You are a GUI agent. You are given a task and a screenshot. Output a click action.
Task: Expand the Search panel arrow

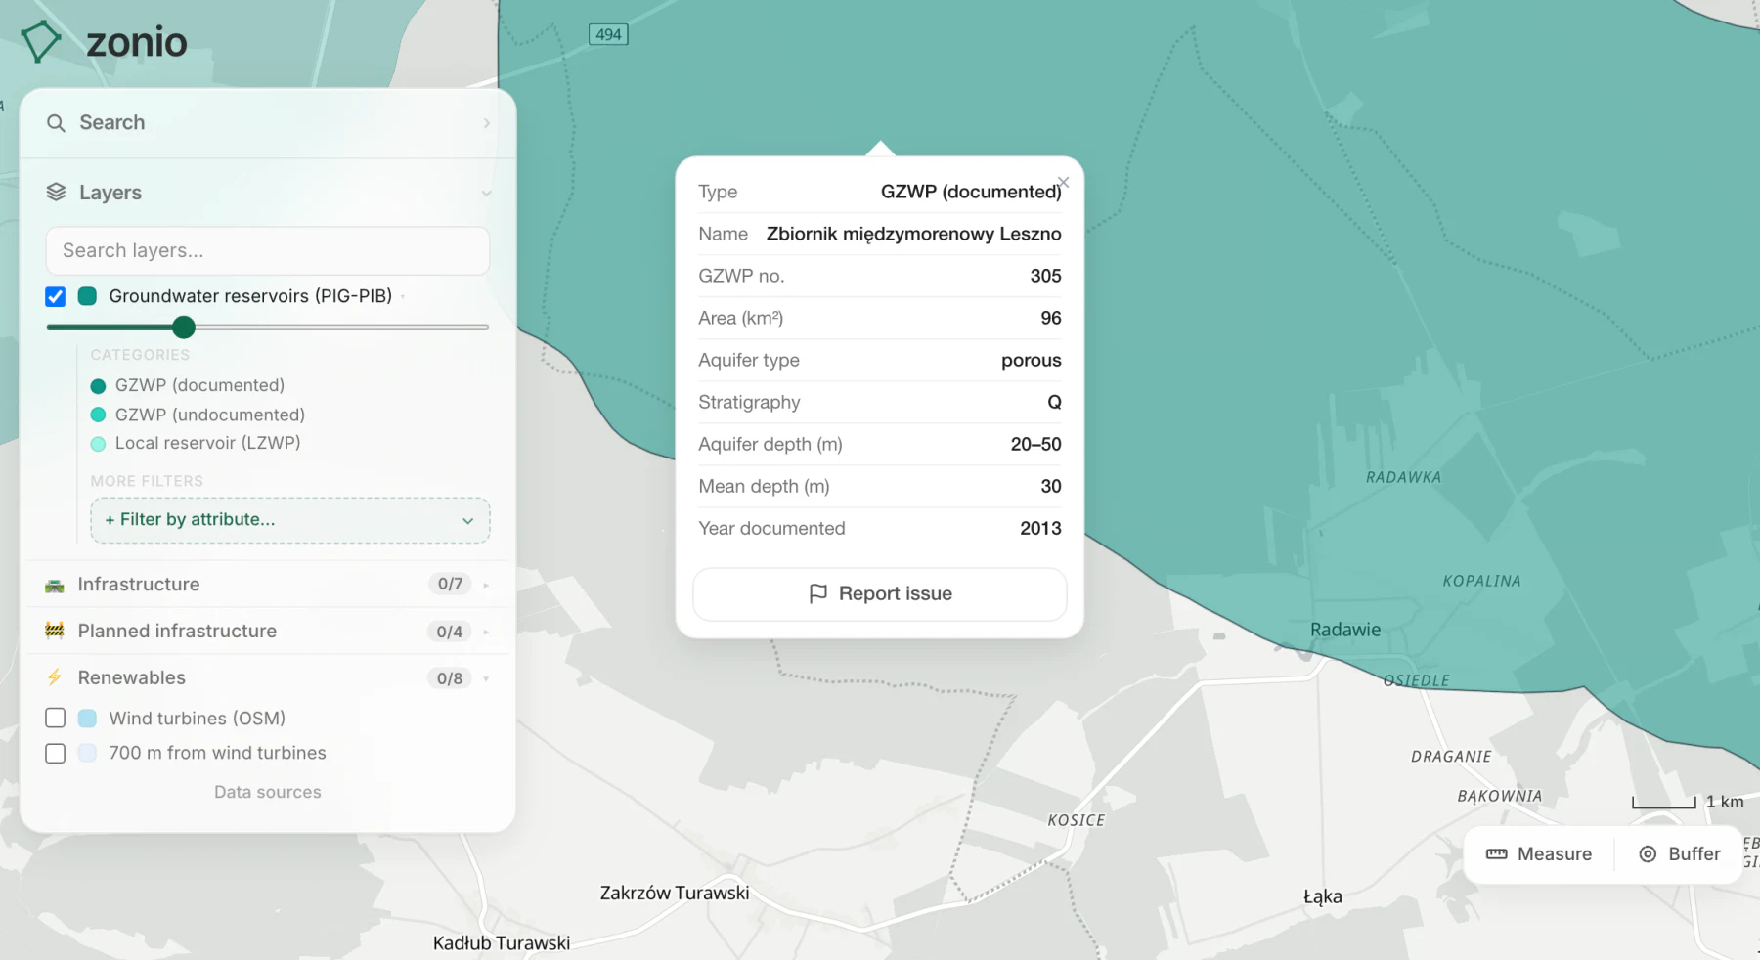[x=486, y=123]
